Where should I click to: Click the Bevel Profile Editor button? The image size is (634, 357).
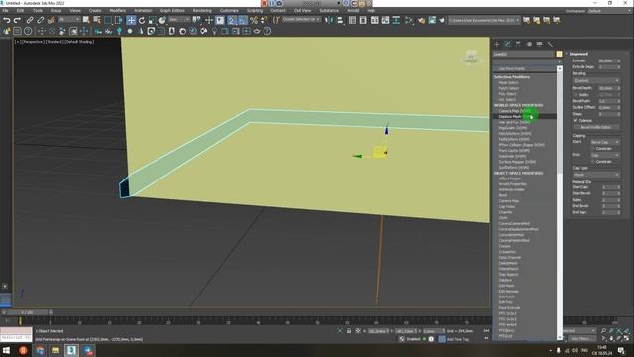[x=596, y=127]
